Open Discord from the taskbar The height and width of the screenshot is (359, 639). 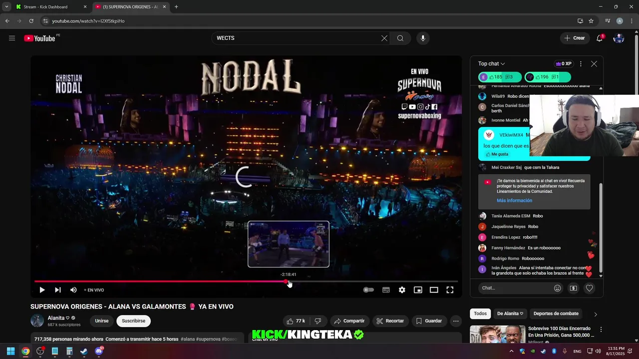(99, 351)
